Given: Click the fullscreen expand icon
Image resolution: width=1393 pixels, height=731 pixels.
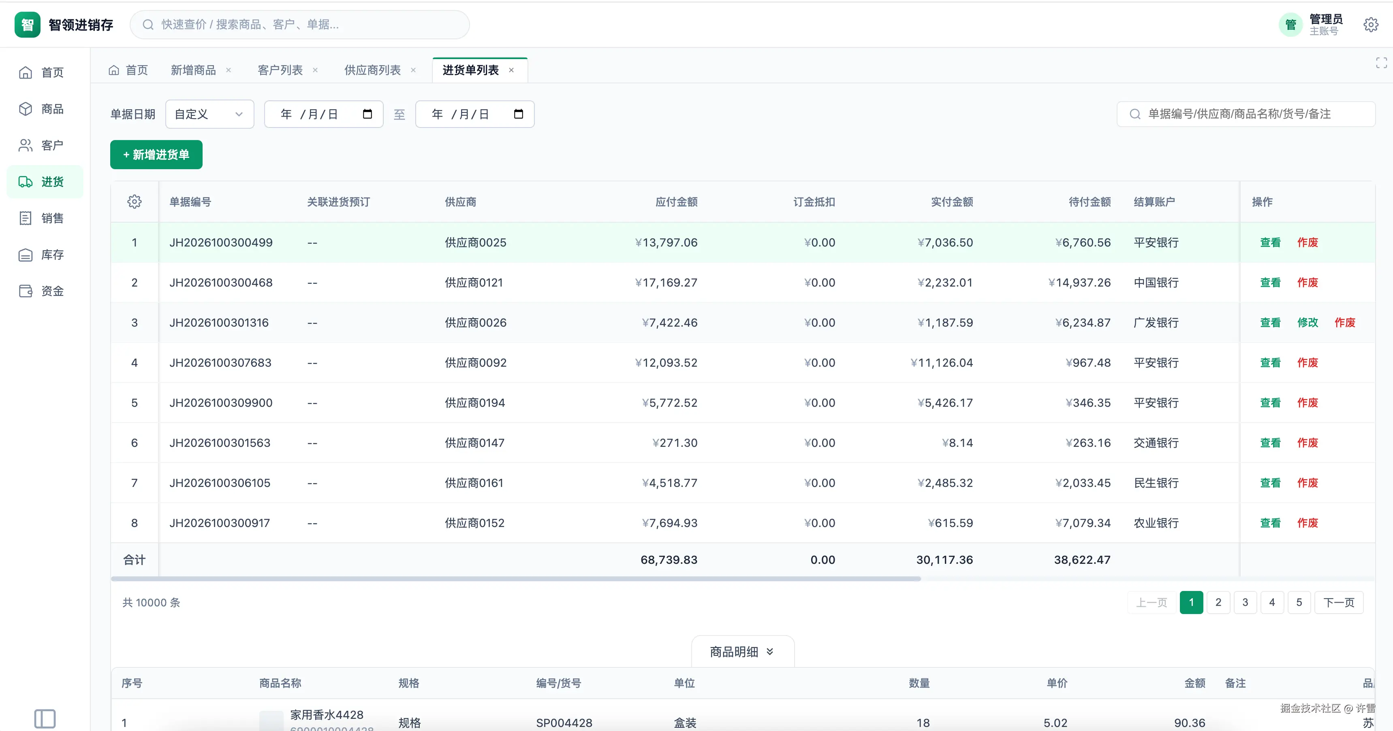Looking at the screenshot, I should [1381, 63].
